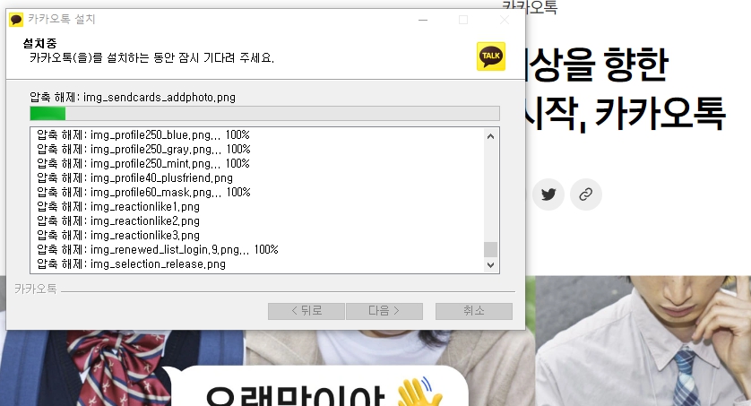
Task: Select log line img_profile250_mint.png
Action: (143, 163)
